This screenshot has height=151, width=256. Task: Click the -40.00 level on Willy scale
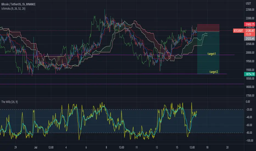[x=249, y=117]
